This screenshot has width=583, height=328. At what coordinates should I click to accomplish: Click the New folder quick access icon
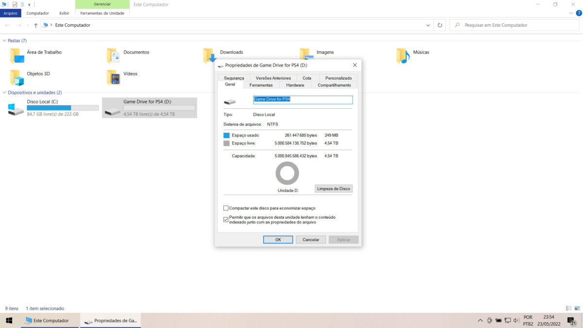(22, 4)
